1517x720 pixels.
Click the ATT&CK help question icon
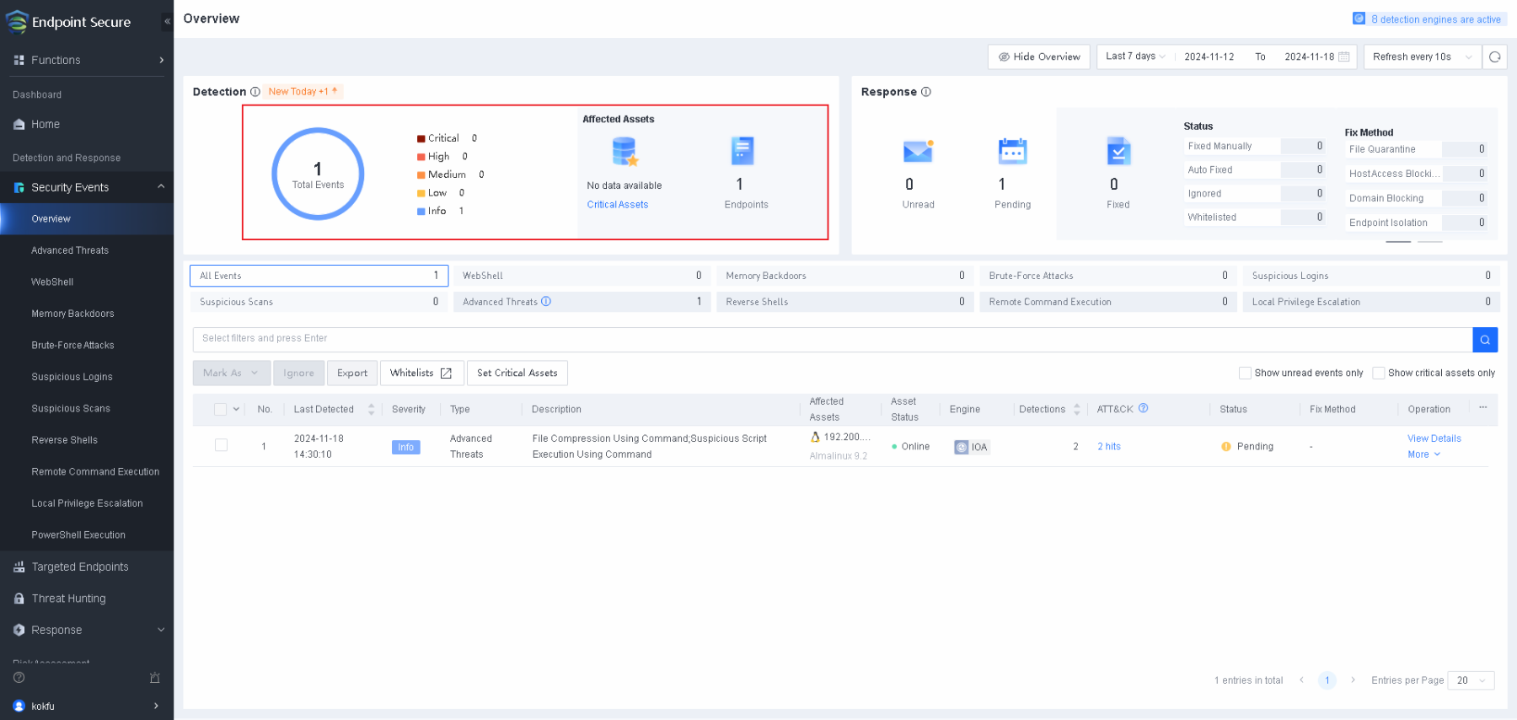point(1143,409)
